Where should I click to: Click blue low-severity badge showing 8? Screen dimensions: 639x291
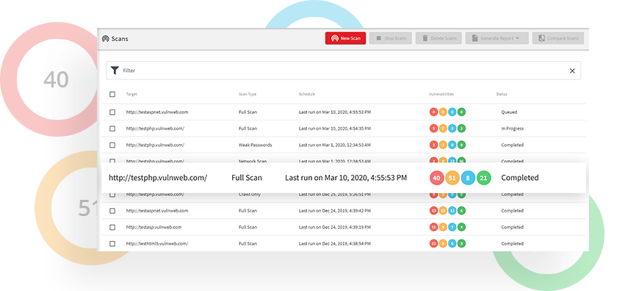click(469, 178)
